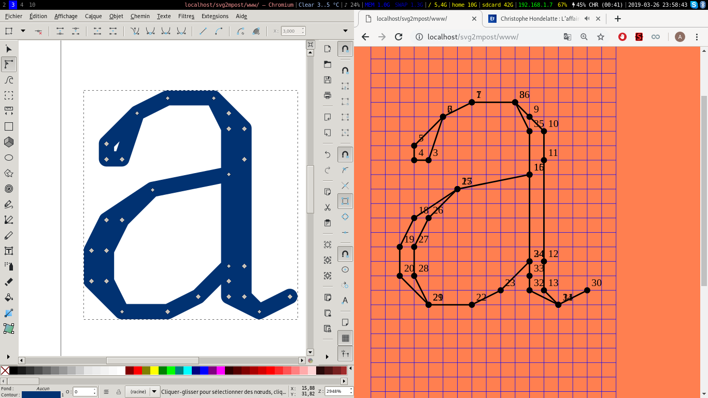
Task: Expand the node toolbar overflow arrow
Action: coord(346,31)
